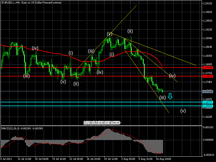Select the leftmost (iii) wave label
The image size is (216, 162).
26,76
